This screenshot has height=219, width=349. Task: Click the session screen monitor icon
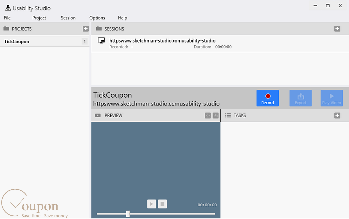[x=101, y=41]
